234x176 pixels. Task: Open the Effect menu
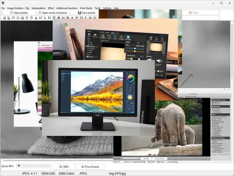(51, 8)
